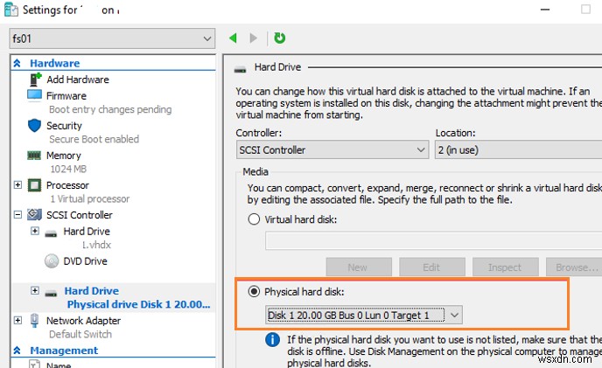This screenshot has height=368, width=602.
Task: Click the 'Secure Boot enabled' text
Action: click(94, 139)
